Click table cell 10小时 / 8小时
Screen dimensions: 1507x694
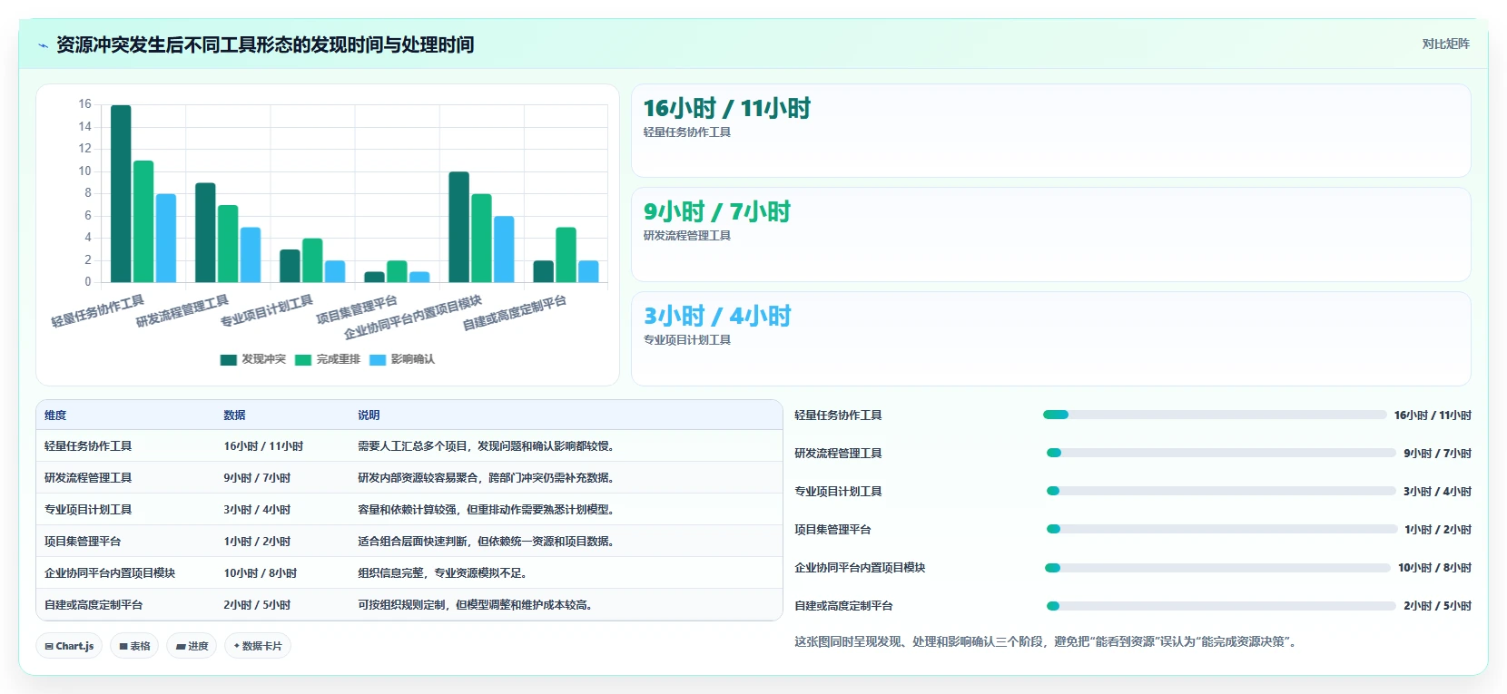click(261, 573)
